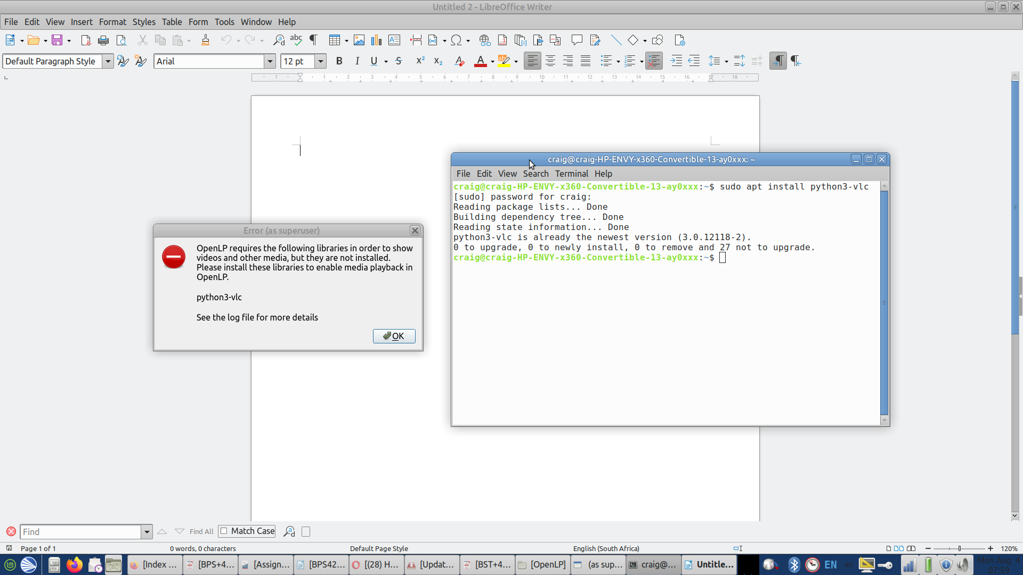Click the Print icon
This screenshot has width=1023, height=575.
[x=103, y=40]
